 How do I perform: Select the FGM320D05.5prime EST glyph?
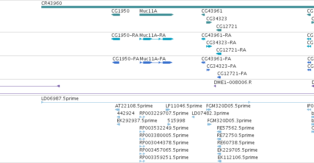pos(209,110)
